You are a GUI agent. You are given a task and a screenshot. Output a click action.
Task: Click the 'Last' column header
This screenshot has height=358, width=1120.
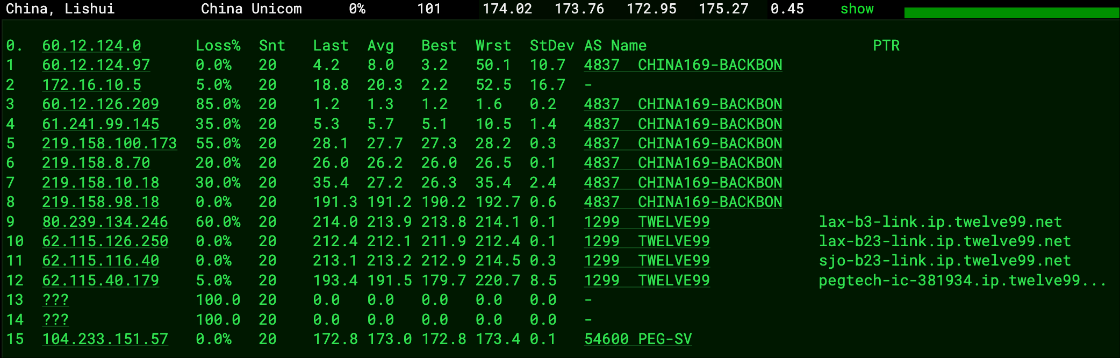tap(331, 46)
